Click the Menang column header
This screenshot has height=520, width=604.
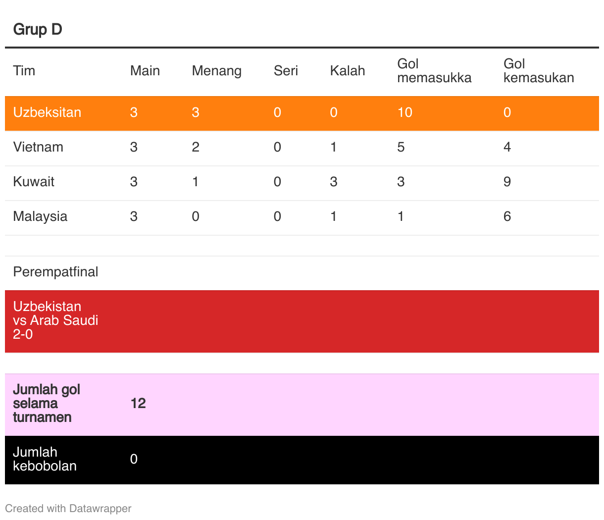[216, 71]
